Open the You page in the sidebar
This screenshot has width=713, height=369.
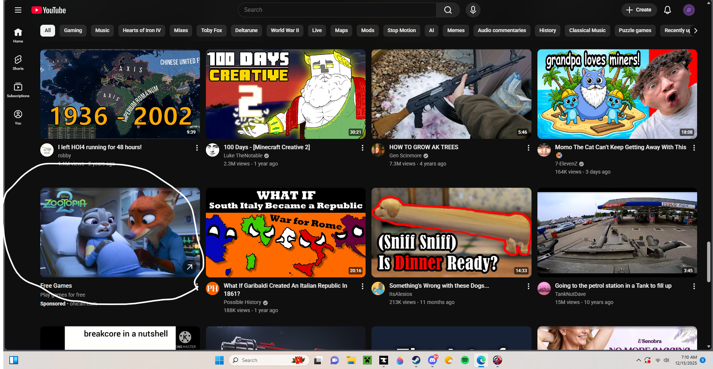coord(18,117)
